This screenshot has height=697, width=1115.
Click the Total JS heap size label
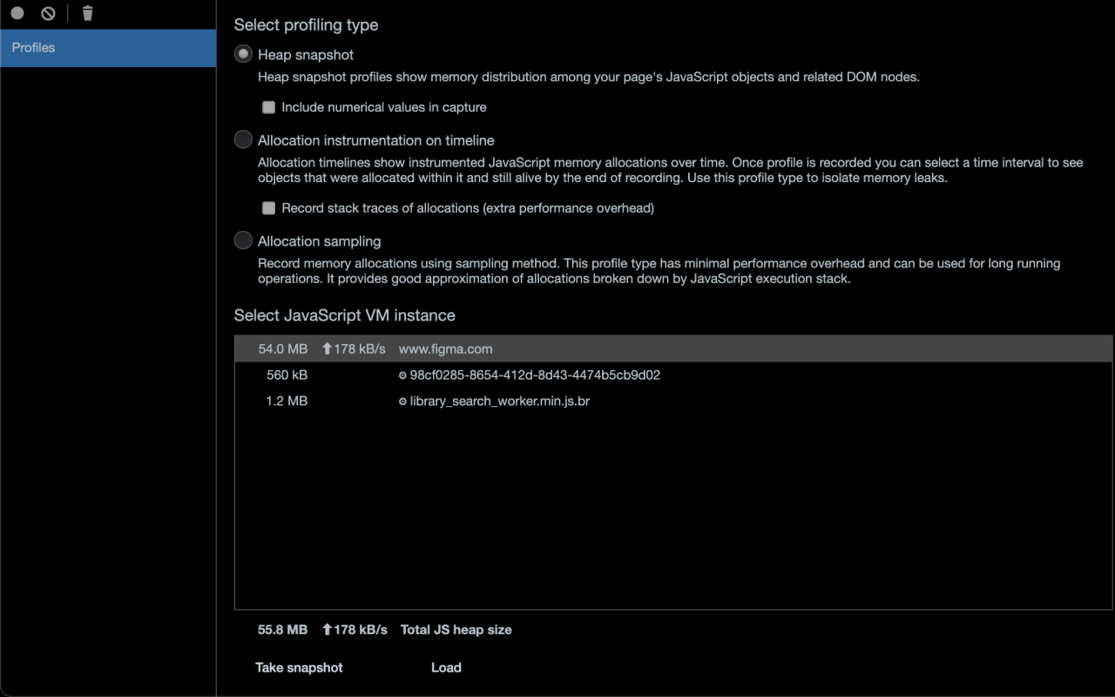[x=456, y=629]
